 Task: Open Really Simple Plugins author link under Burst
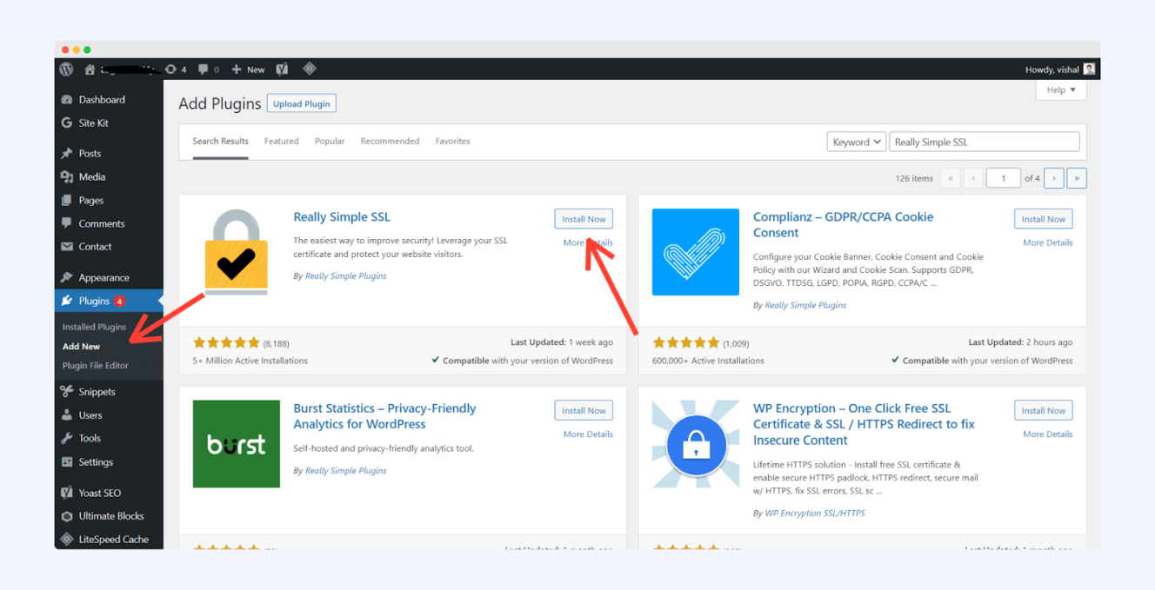coord(346,471)
